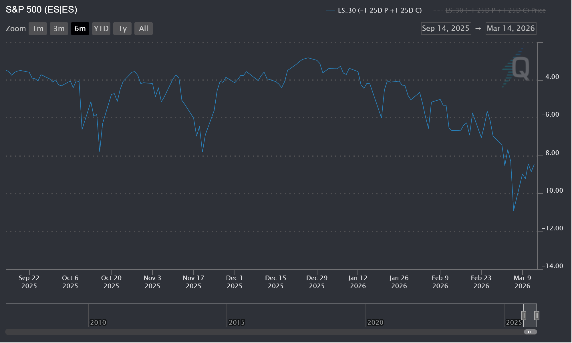Click the 2015 area in navigator timeline

237,322
